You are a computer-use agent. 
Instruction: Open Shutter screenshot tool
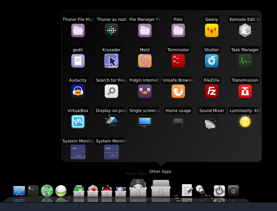pyautogui.click(x=212, y=61)
